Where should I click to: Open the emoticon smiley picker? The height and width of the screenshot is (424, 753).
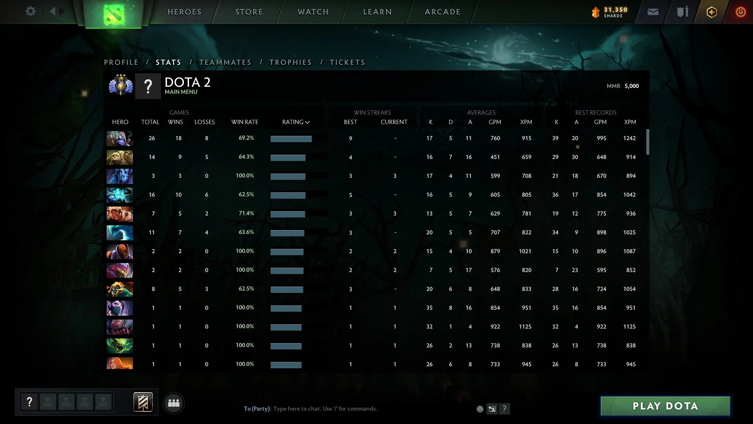[480, 409]
